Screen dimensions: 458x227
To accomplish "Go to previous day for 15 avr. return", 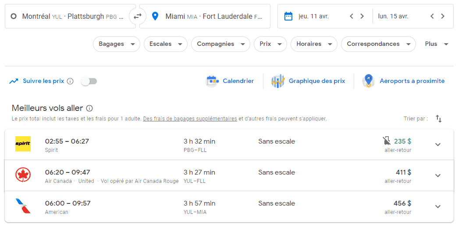I will [432, 16].
